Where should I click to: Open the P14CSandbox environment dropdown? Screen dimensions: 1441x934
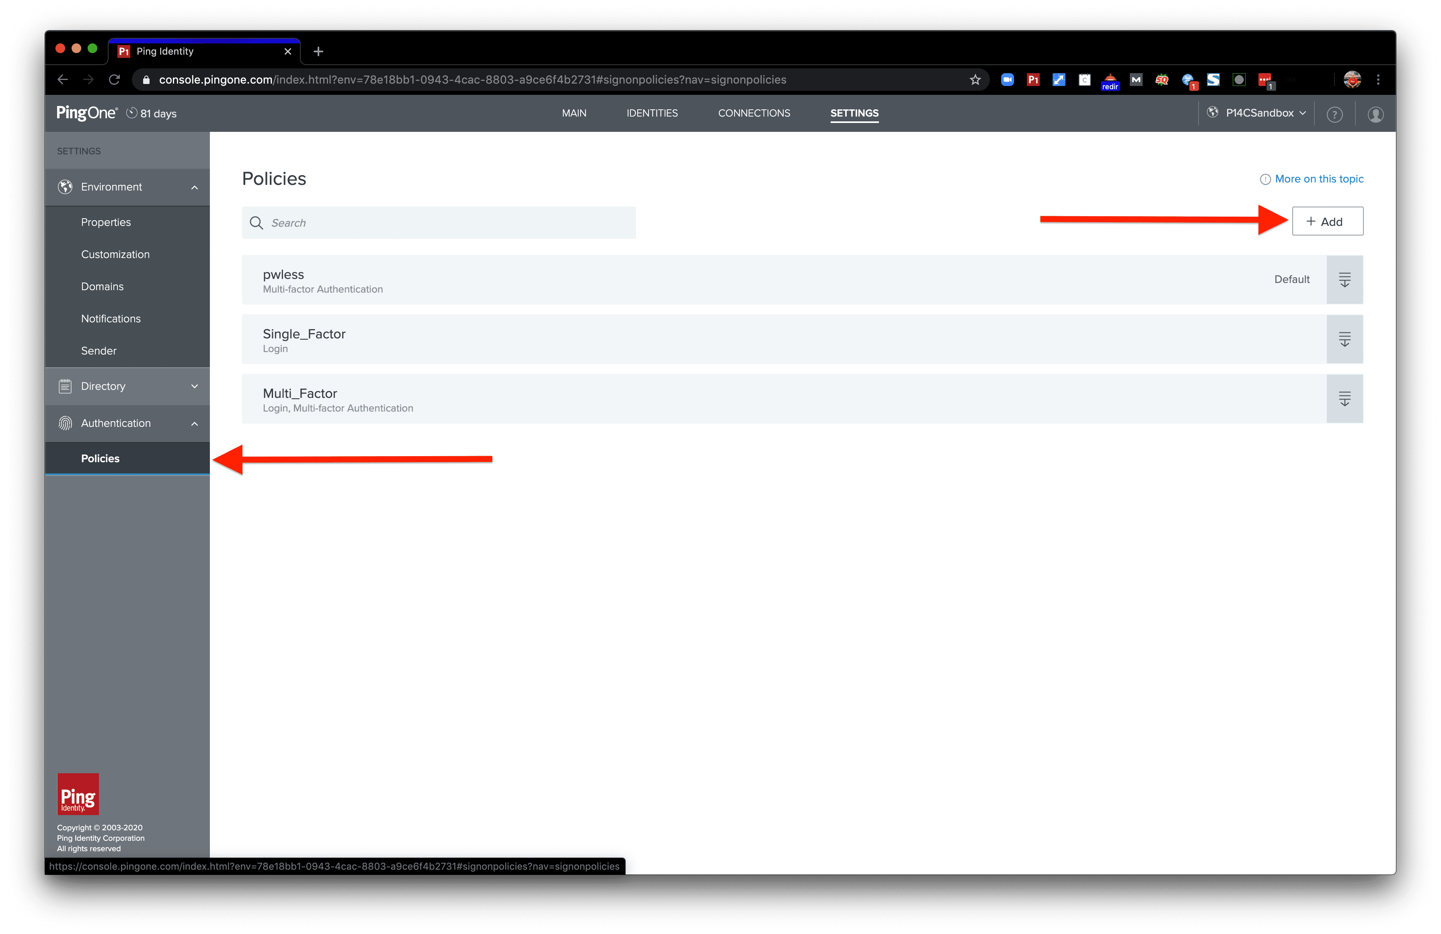click(1257, 113)
